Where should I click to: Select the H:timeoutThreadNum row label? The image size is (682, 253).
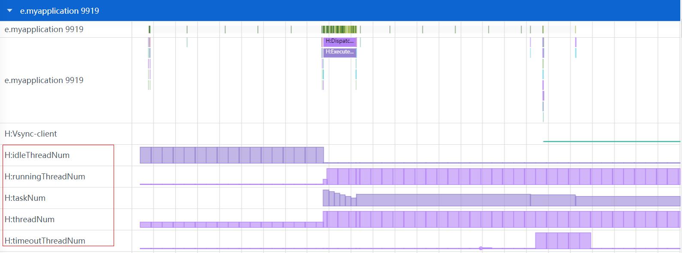pyautogui.click(x=45, y=241)
